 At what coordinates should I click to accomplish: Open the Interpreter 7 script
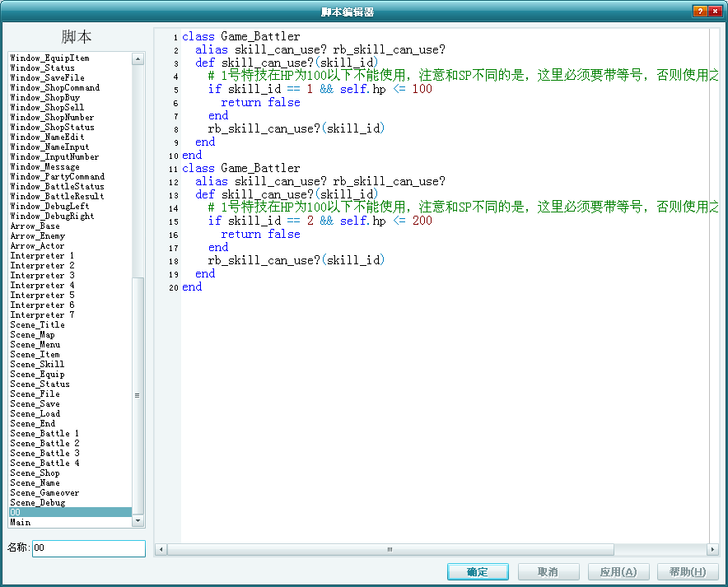click(x=70, y=314)
